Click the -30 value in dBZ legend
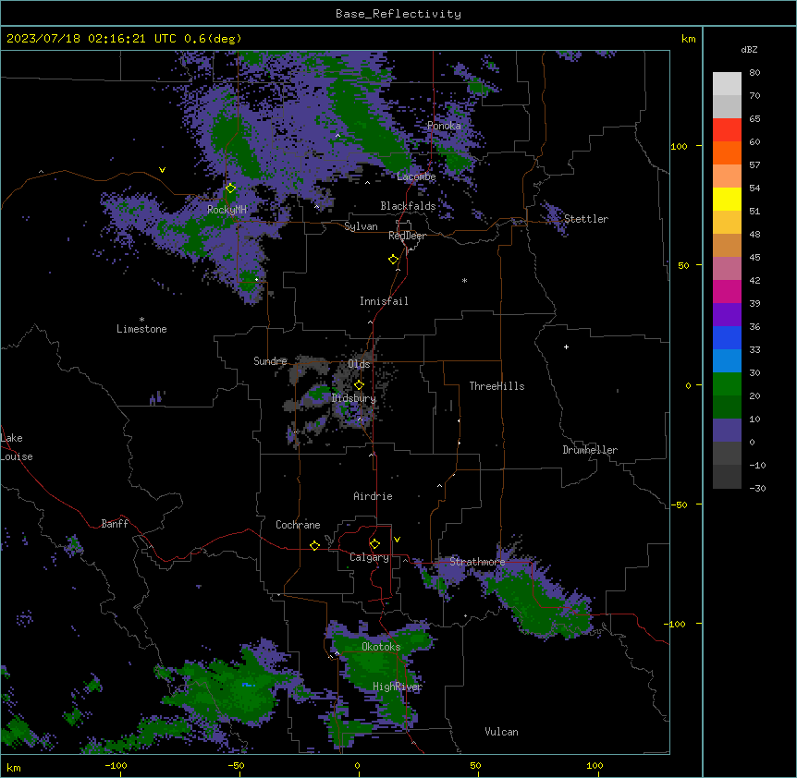The image size is (797, 778). 757,488
